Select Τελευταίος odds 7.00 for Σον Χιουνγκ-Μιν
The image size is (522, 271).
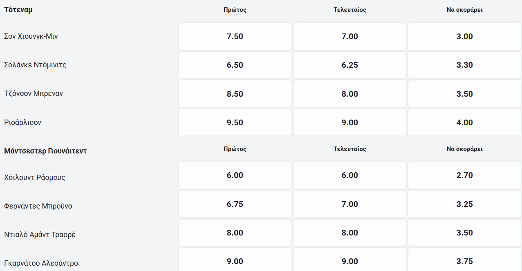point(350,36)
